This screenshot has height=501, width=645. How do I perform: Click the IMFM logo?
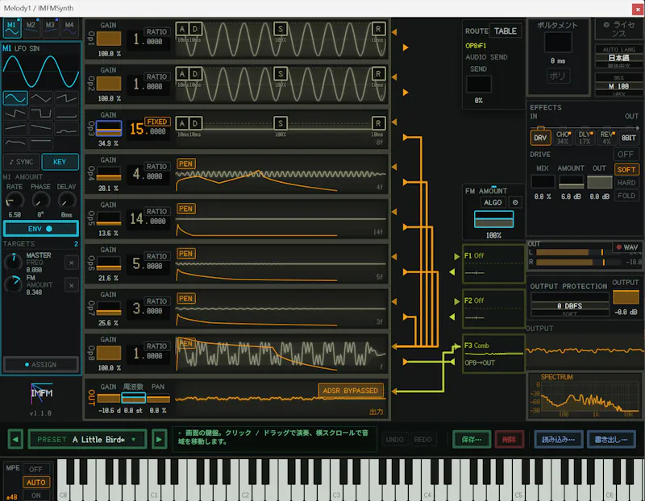pos(41,393)
